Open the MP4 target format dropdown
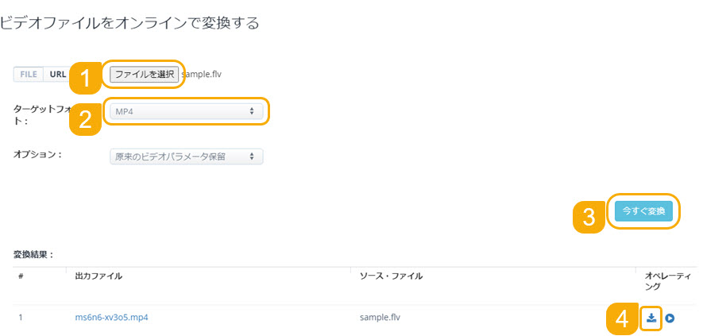Screen dimensions: 703x336 tap(187, 111)
